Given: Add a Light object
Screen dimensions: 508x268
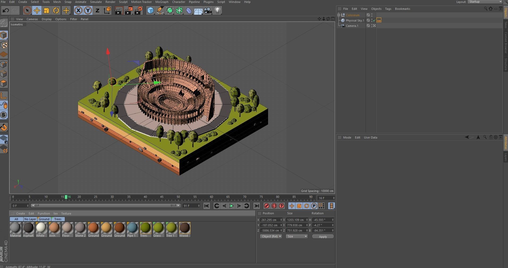Looking at the screenshot, I should 218,11.
